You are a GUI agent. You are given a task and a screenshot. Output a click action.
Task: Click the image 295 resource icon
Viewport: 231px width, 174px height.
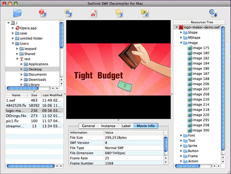pos(190,120)
